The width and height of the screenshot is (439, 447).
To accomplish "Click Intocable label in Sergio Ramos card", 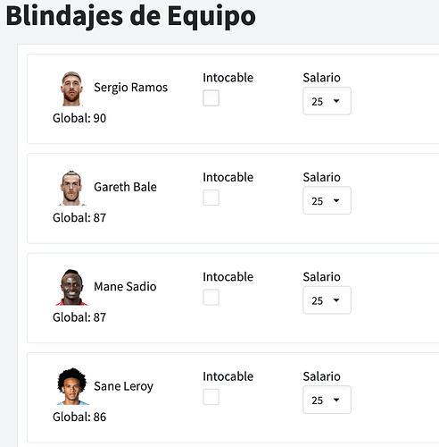I will click(228, 78).
